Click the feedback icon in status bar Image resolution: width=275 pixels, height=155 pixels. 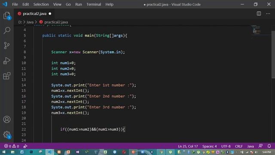pyautogui.click(x=260, y=146)
